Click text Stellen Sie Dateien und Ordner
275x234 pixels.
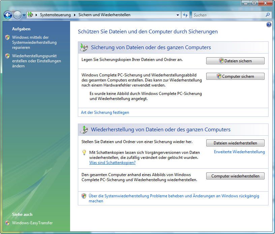(x=137, y=142)
